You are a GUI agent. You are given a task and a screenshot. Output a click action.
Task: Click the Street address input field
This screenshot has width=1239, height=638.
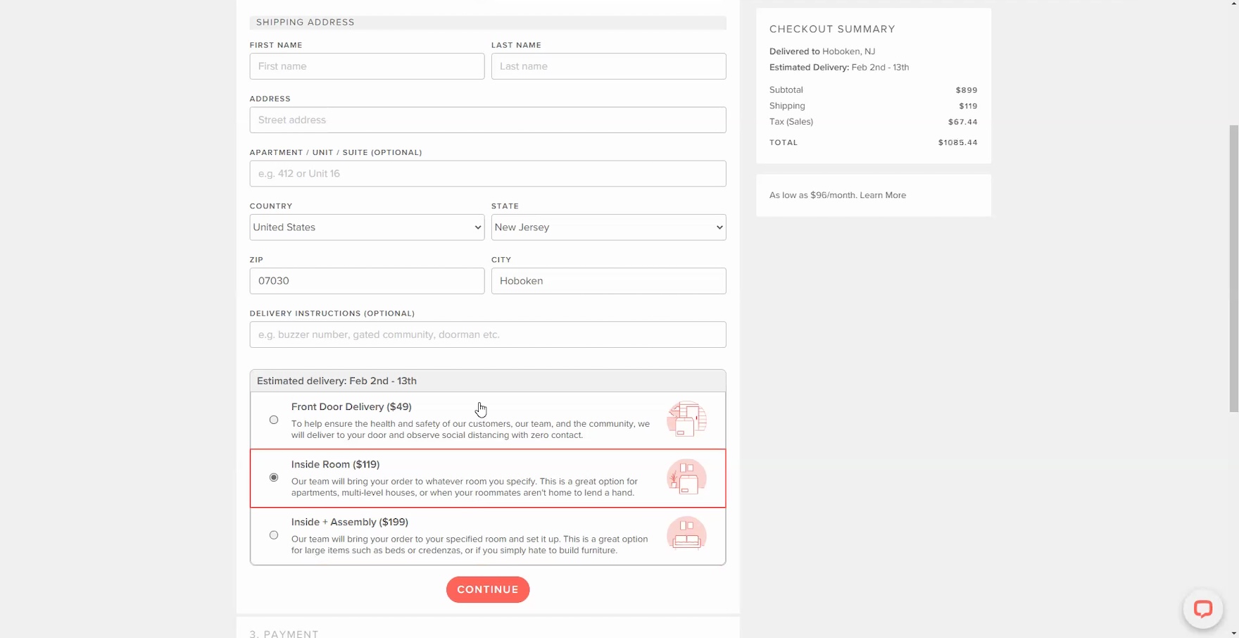pos(487,120)
